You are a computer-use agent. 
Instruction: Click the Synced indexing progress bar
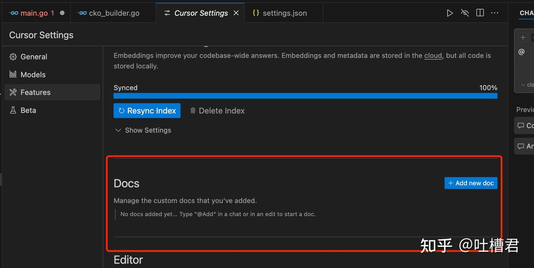tap(305, 96)
